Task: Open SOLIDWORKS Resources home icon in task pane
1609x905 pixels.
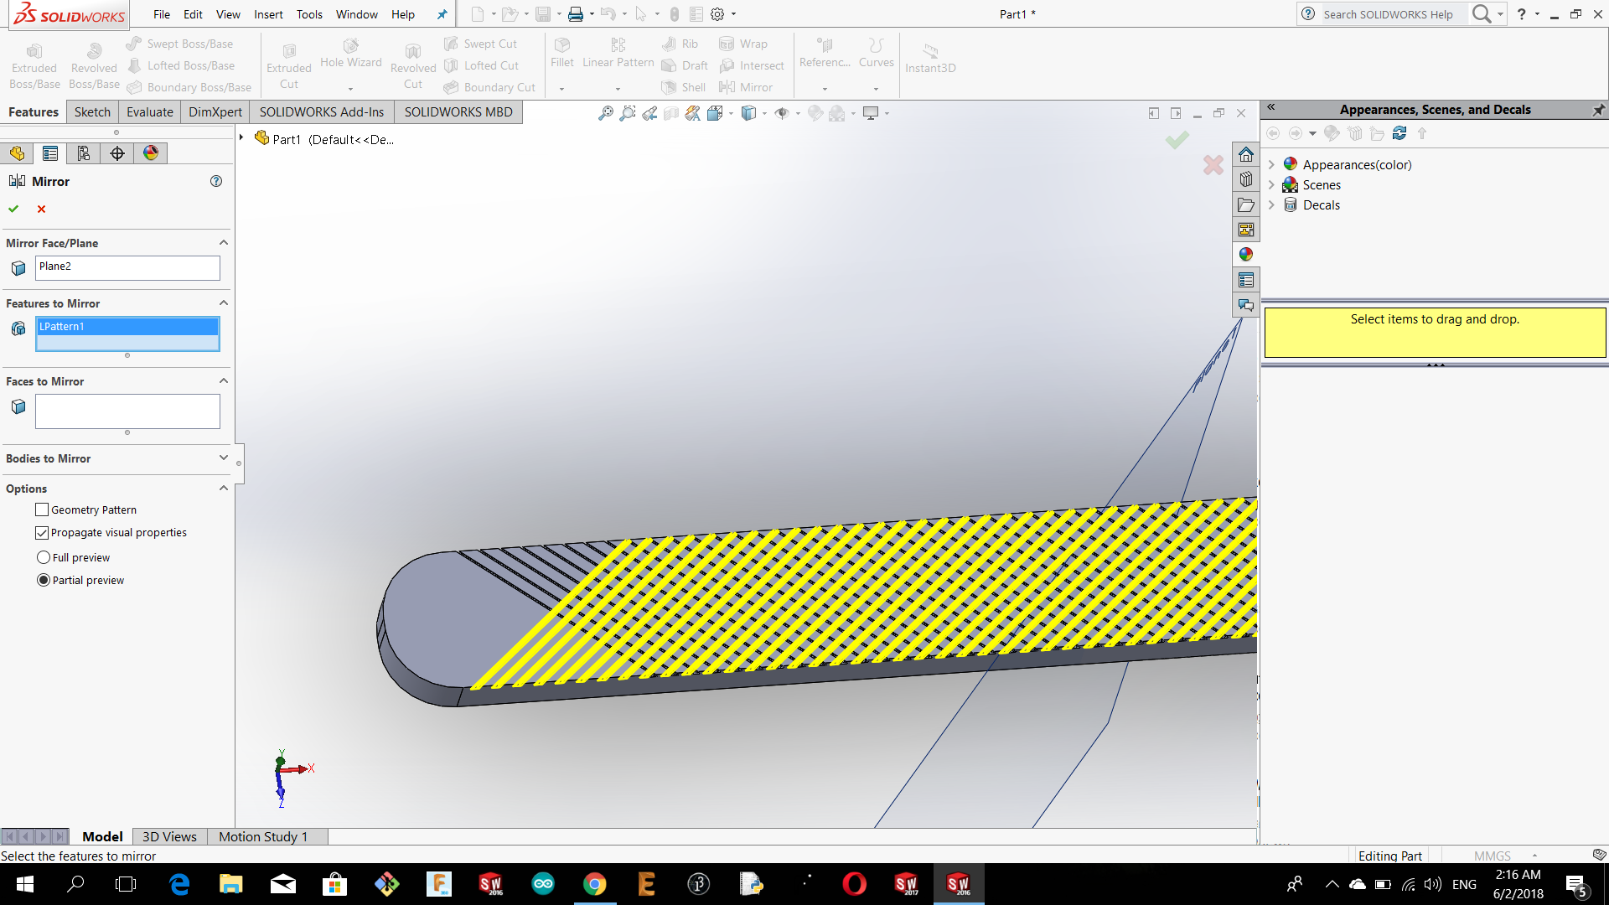Action: coord(1246,155)
